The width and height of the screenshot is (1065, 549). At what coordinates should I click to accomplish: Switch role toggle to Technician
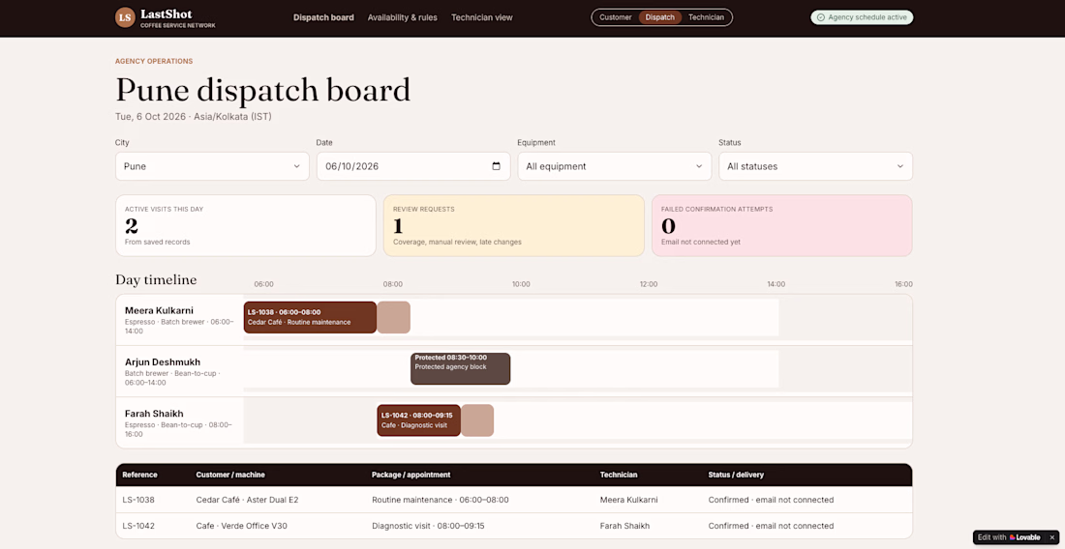point(706,17)
